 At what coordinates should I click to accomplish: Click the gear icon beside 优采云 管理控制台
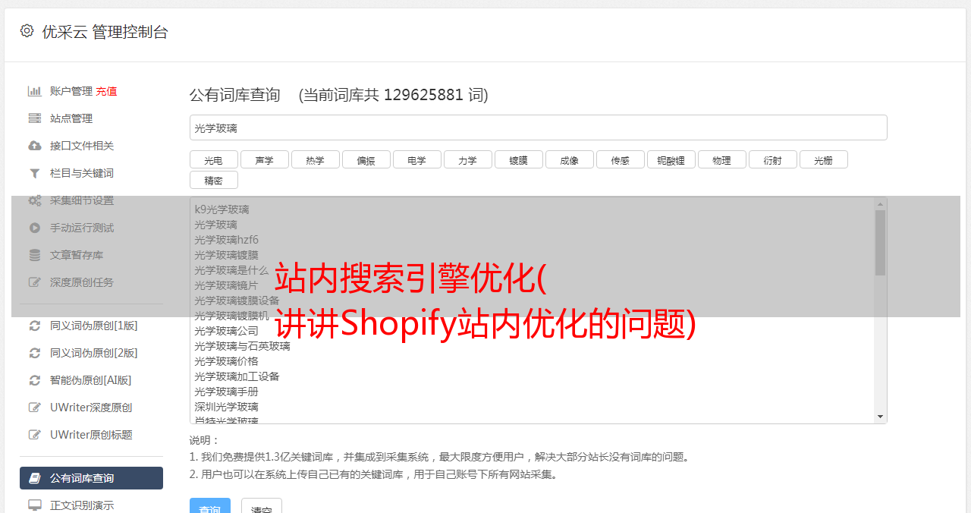[x=27, y=31]
